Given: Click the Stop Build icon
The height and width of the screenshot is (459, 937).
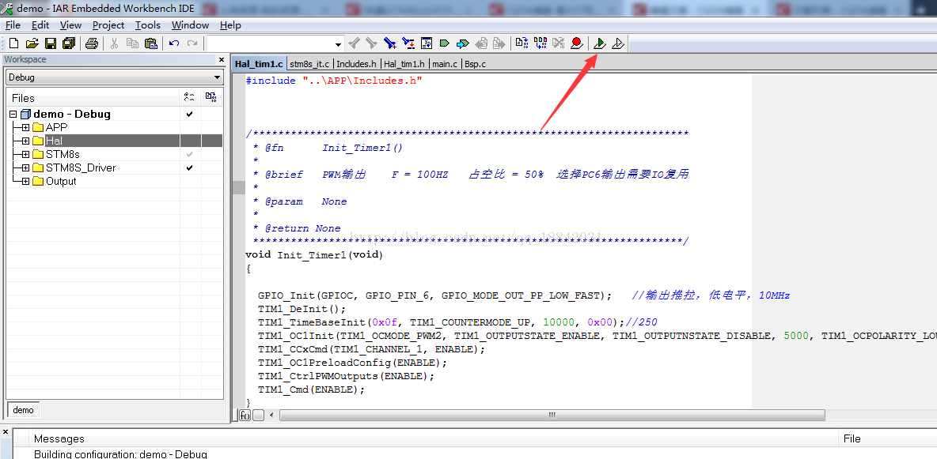Looking at the screenshot, I should pos(558,43).
